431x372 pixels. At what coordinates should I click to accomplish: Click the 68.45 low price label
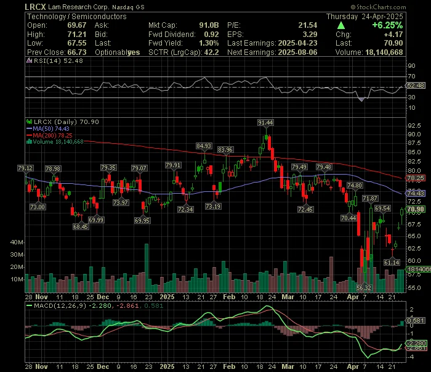(x=81, y=227)
